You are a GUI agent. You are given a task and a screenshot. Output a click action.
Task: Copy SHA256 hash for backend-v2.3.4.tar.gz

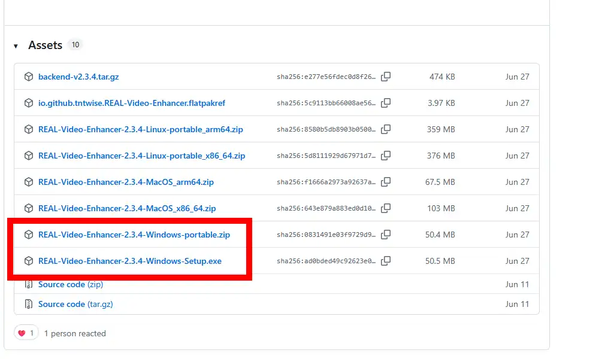pyautogui.click(x=386, y=77)
